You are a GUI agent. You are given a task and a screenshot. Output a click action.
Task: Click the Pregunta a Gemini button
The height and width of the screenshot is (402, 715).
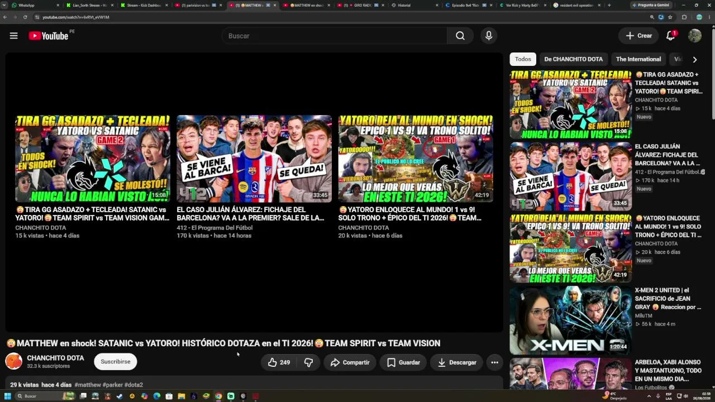[x=650, y=5]
